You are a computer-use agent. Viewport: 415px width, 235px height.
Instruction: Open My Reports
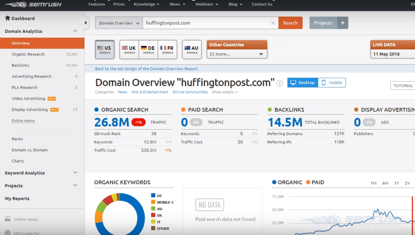point(17,199)
